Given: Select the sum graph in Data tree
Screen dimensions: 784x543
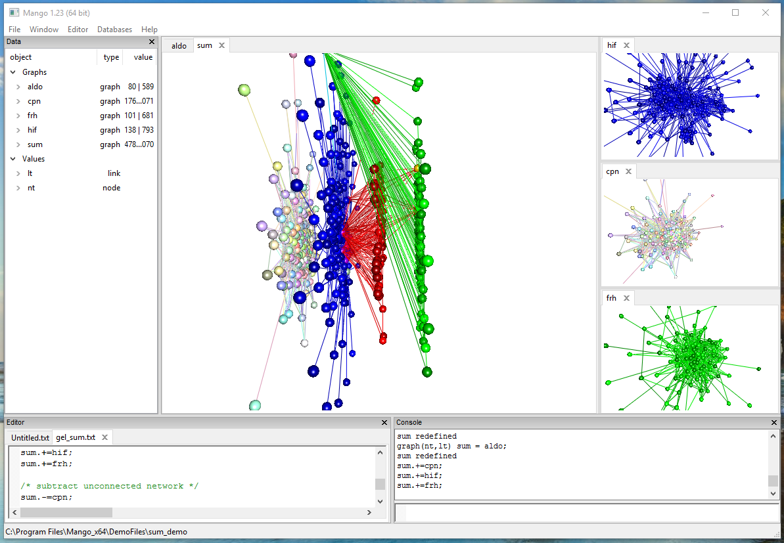Looking at the screenshot, I should (35, 144).
